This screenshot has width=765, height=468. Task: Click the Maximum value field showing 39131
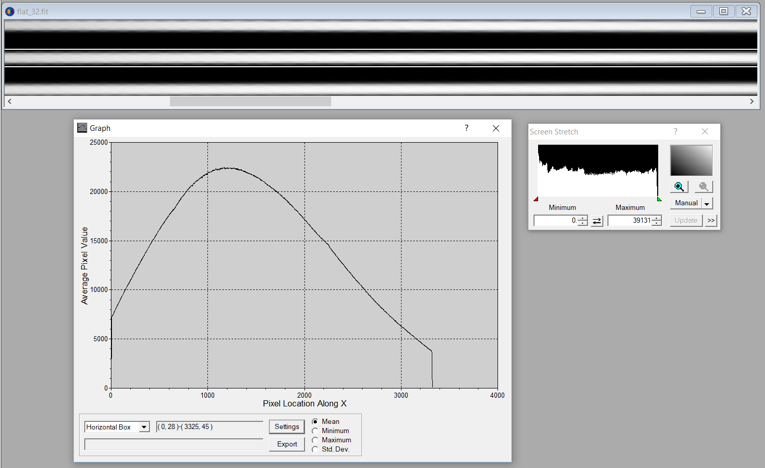630,221
